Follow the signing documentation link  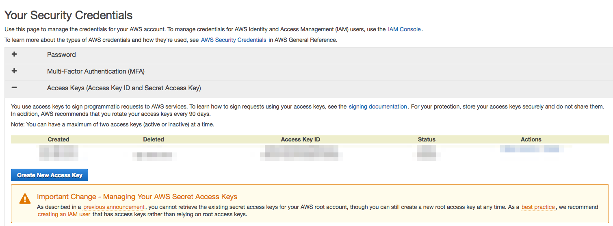pyautogui.click(x=378, y=106)
